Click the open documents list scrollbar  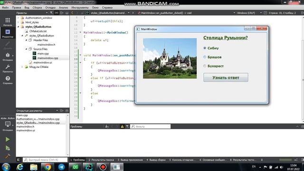click(x=67, y=135)
